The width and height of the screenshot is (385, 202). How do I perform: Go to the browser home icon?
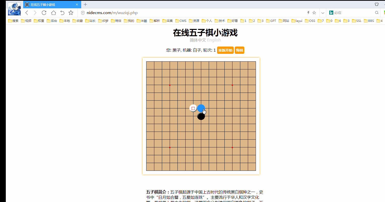click(x=53, y=13)
